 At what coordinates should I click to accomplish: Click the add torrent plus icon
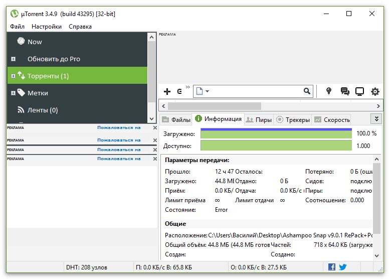167,91
